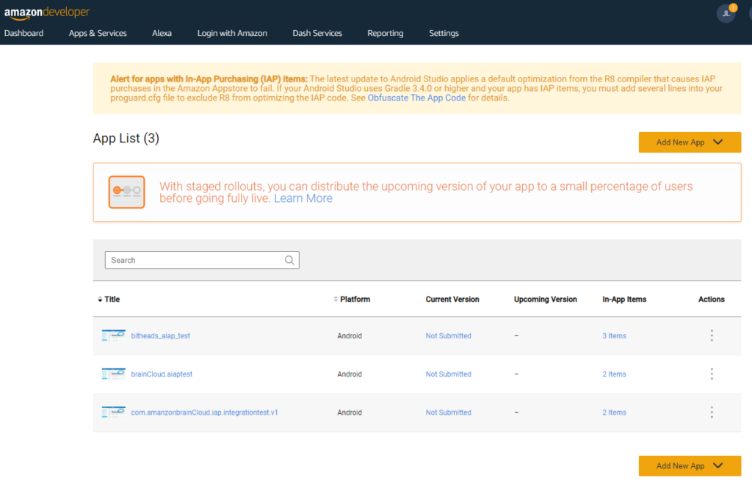Screen dimensions: 752x494
Task: Click the App List (3) heading
Action: [126, 139]
